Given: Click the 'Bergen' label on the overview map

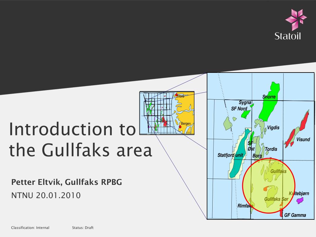Looking at the screenshot, I should pos(185,123).
